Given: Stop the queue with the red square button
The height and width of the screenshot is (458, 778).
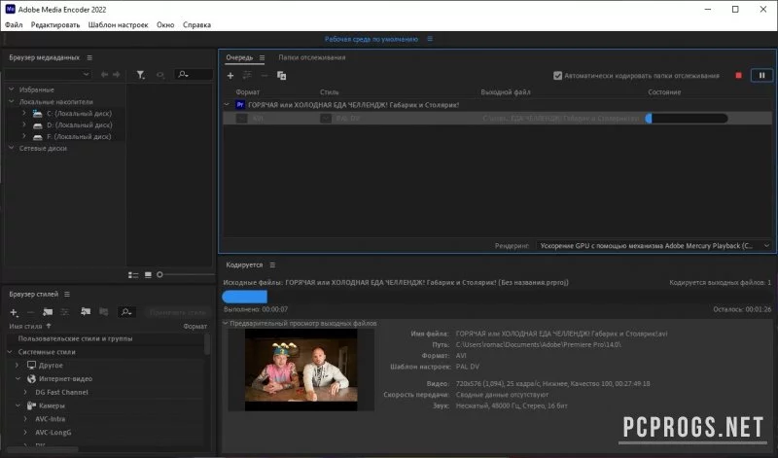Looking at the screenshot, I should pyautogui.click(x=738, y=76).
